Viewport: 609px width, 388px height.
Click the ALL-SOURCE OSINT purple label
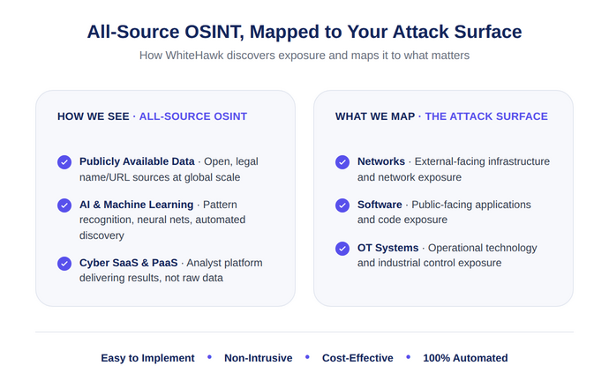(x=193, y=116)
